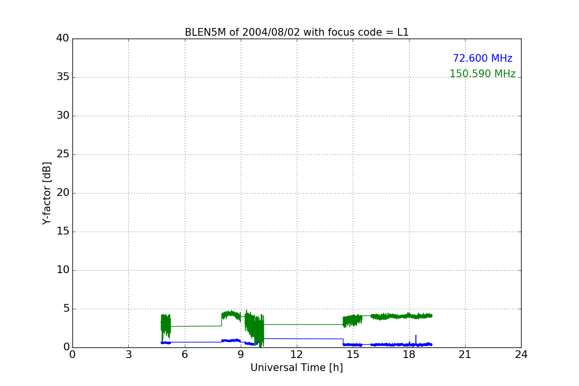Image resolution: width=579 pixels, height=386 pixels.
Task: Click the x-axis tick label '9'
Action: (x=241, y=355)
